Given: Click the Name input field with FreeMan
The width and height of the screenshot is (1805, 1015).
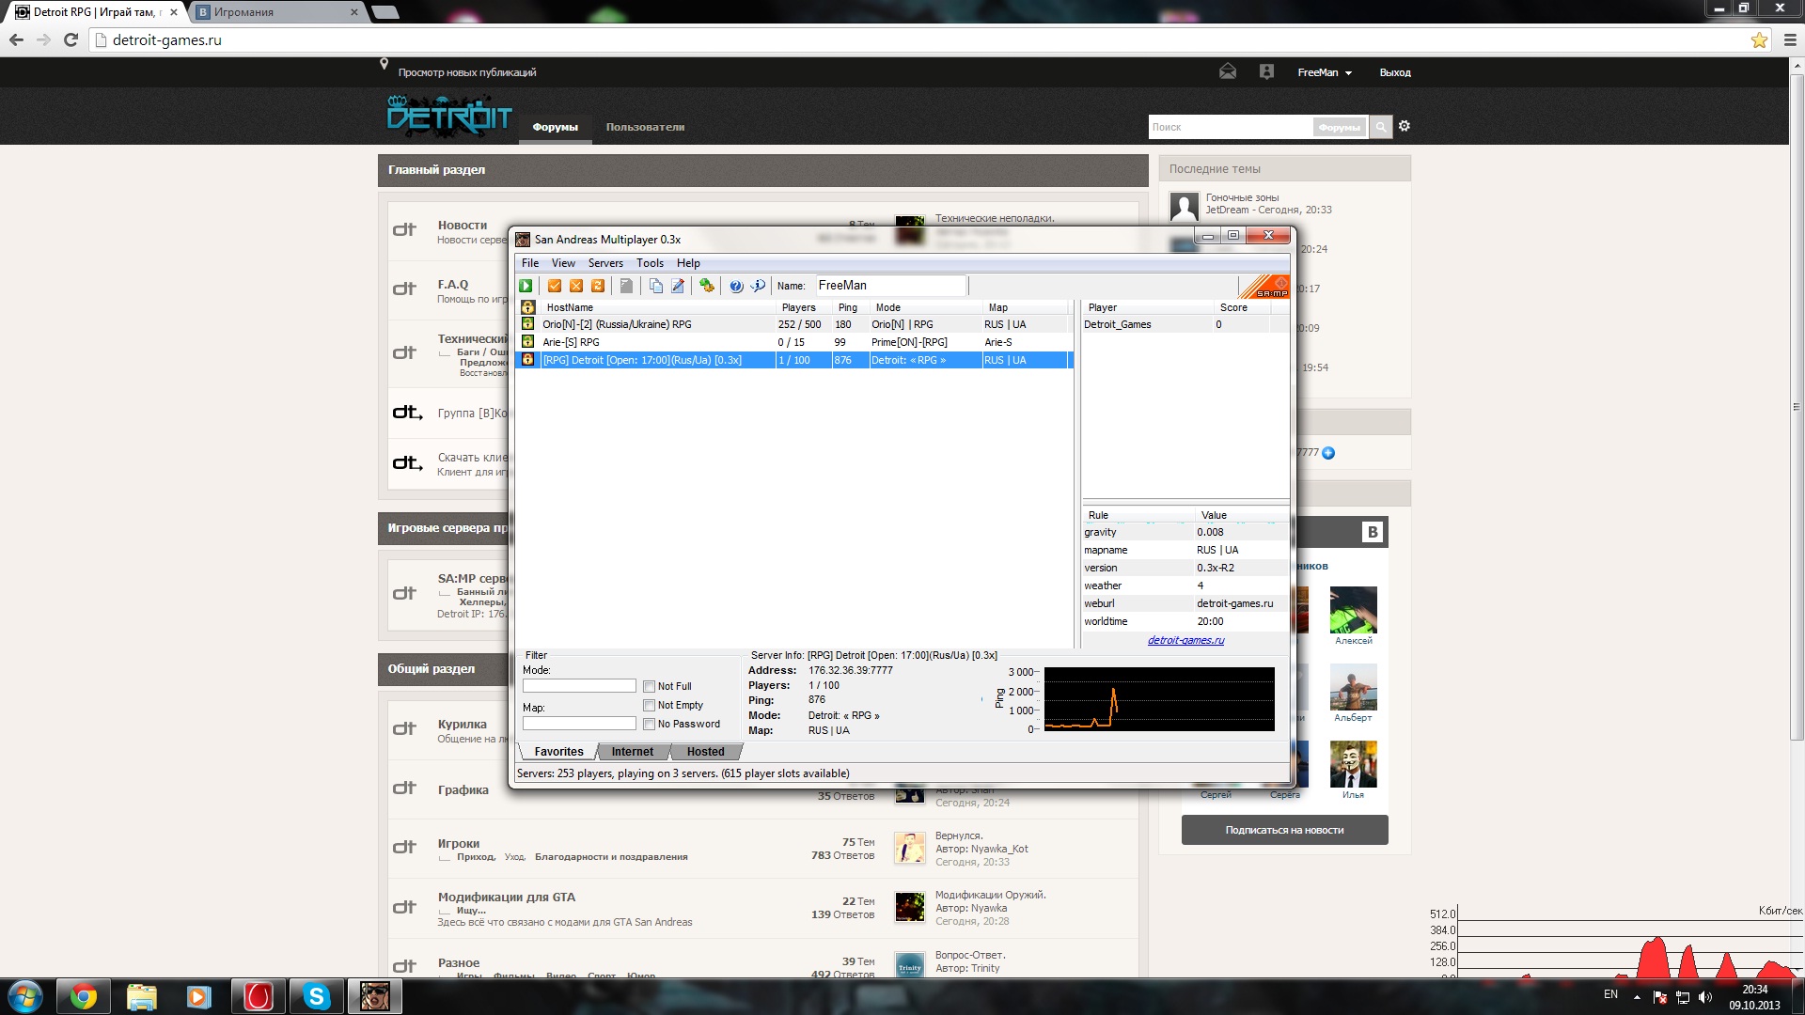Looking at the screenshot, I should tap(890, 286).
